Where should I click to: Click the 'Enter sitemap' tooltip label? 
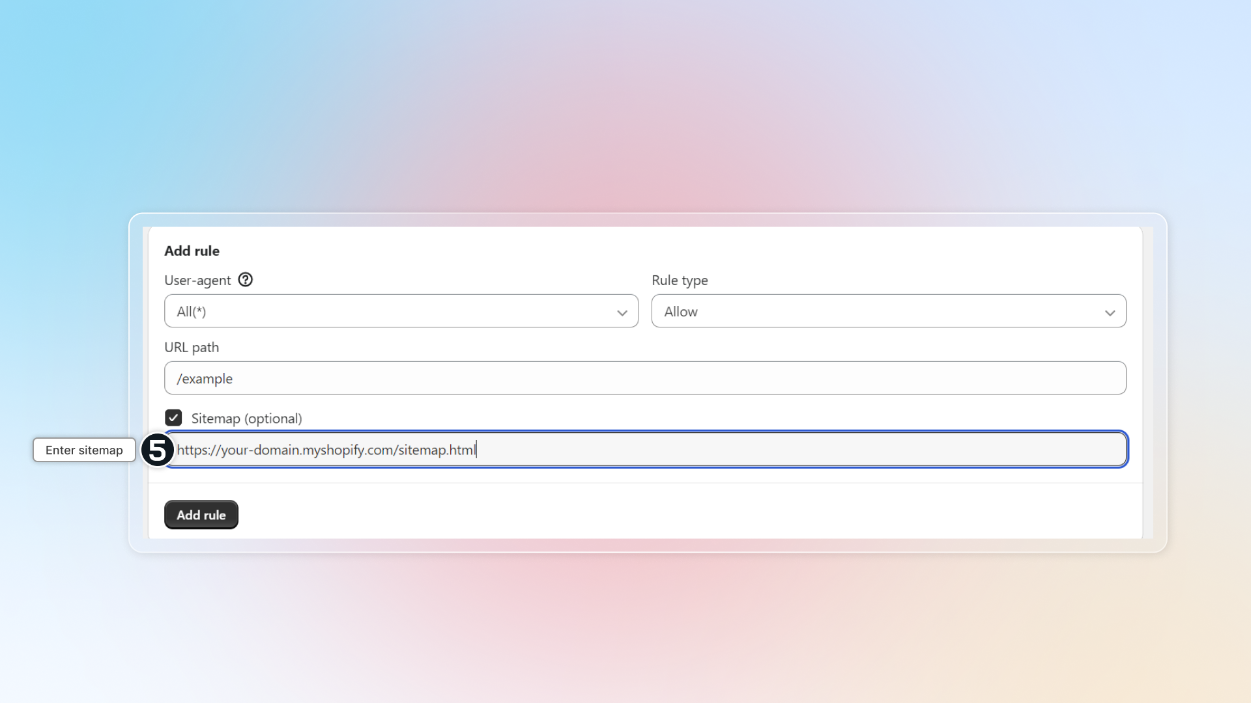coord(84,450)
